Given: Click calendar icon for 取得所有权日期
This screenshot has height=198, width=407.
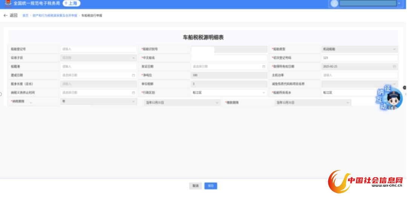Looking at the screenshot, I should (x=394, y=66).
